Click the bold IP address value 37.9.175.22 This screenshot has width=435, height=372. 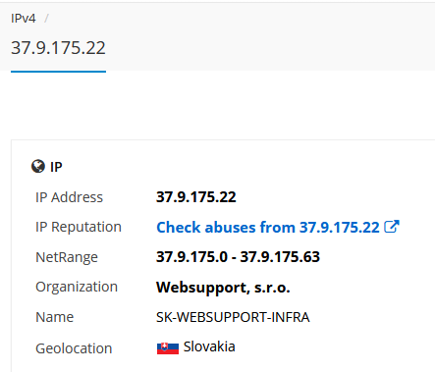click(x=196, y=197)
